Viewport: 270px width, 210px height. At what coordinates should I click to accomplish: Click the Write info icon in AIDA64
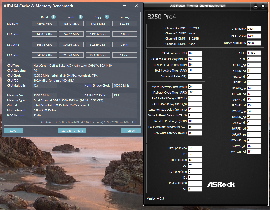81,17
